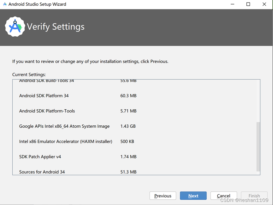Click the Previous button

pos(163,196)
